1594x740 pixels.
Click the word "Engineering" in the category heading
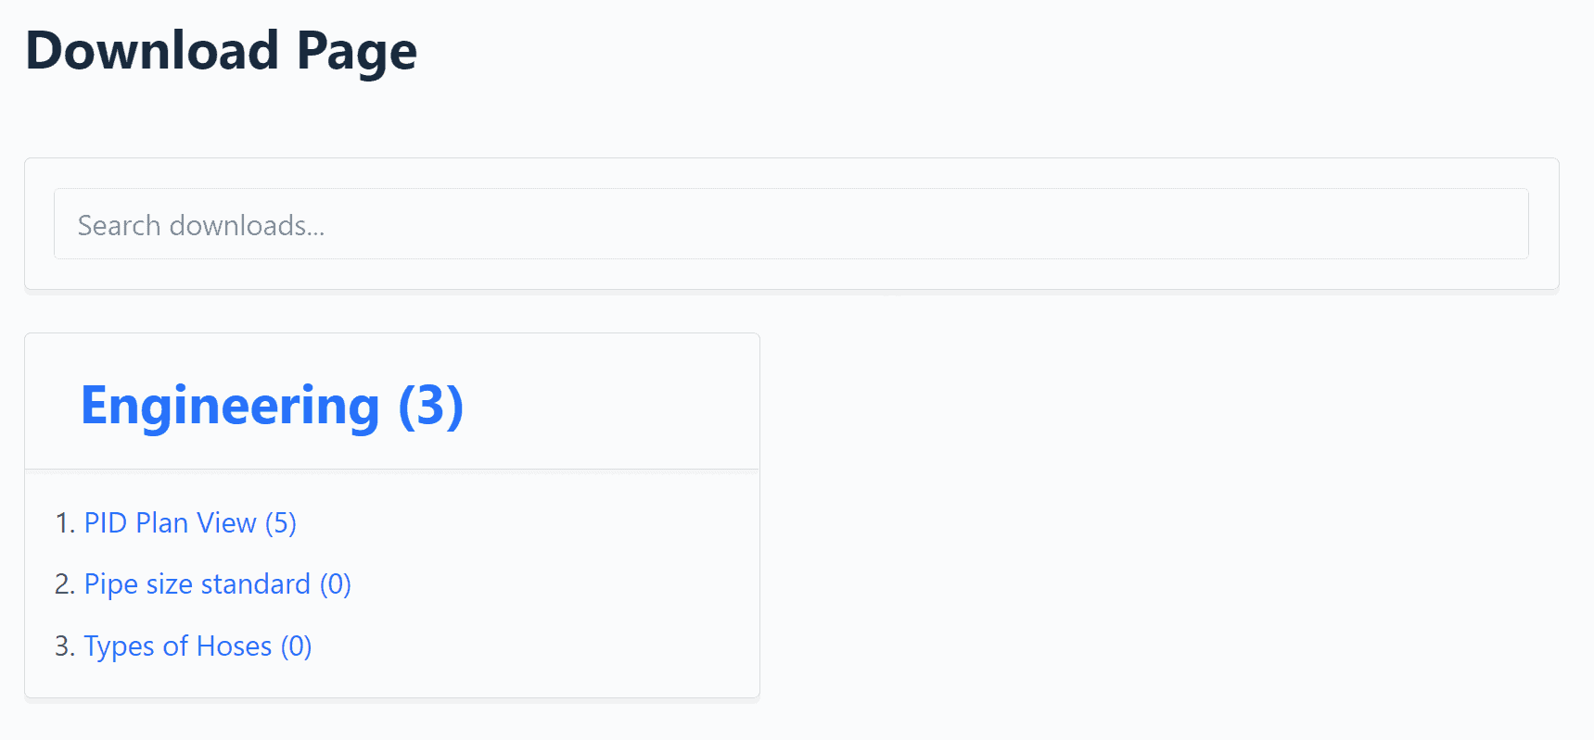(230, 406)
